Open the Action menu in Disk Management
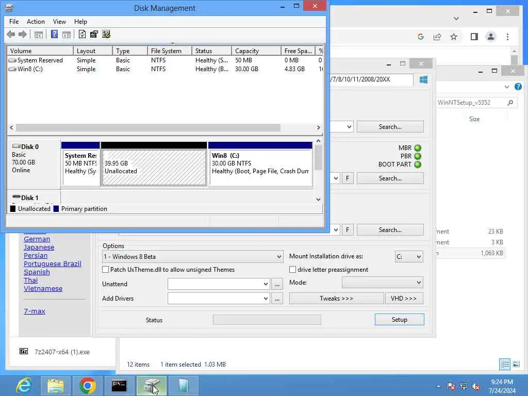The height and width of the screenshot is (396, 528). [x=36, y=22]
